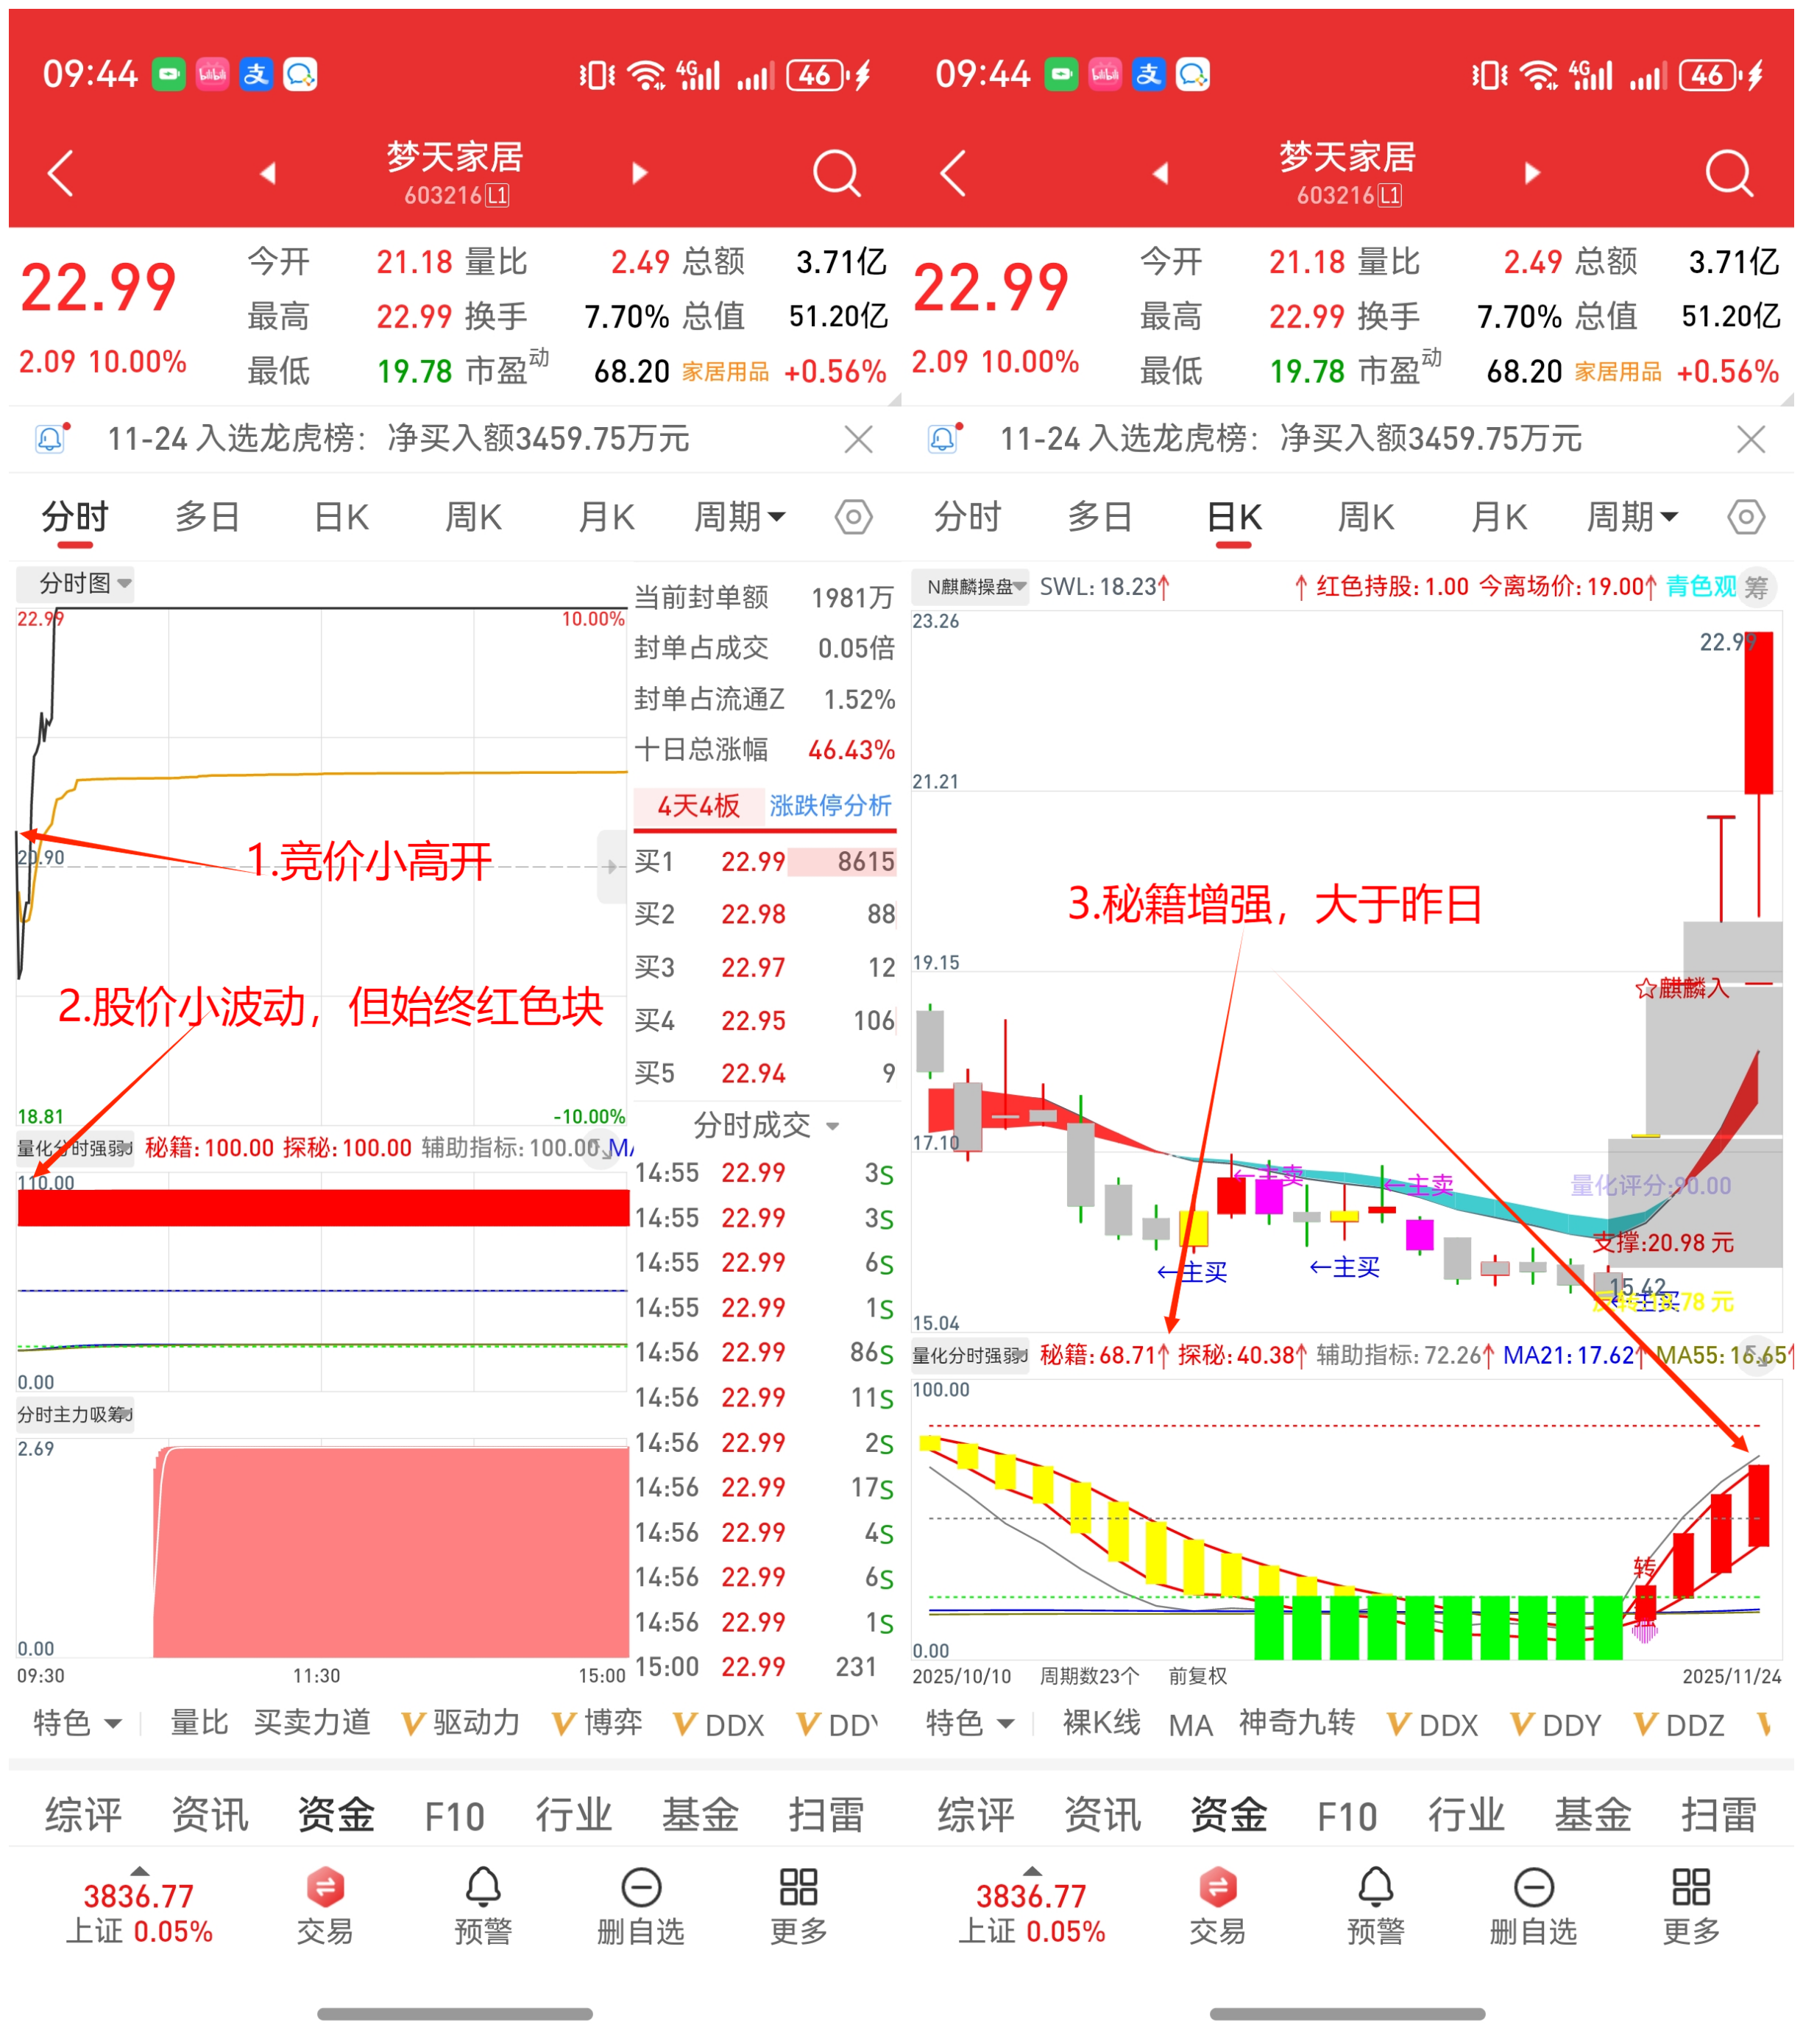The width and height of the screenshot is (1803, 2044).
Task: Select 周K tab on right screen
Action: (1367, 517)
